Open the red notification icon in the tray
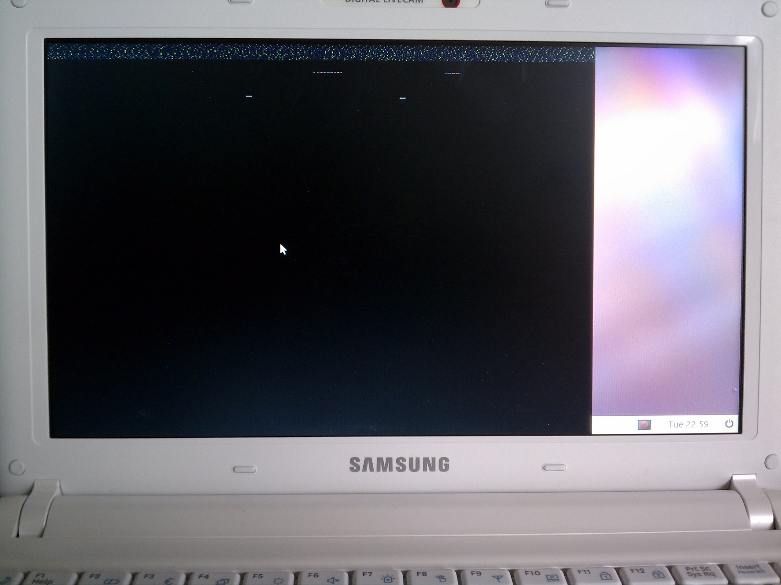Viewport: 781px width, 585px height. [644, 424]
